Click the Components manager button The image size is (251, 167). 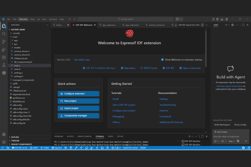(78, 116)
